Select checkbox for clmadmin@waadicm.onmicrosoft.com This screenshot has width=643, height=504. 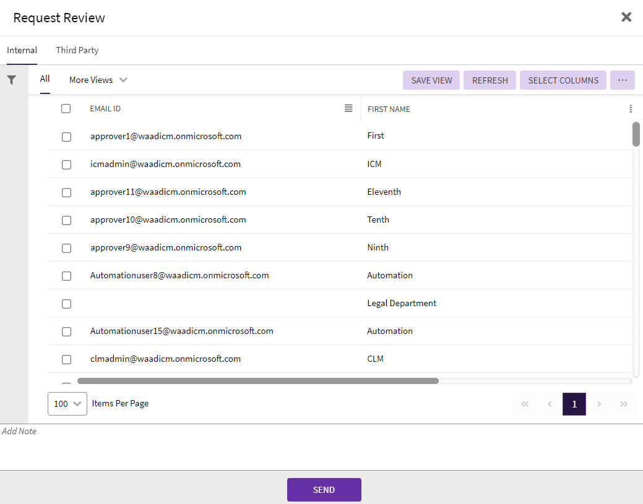point(66,359)
